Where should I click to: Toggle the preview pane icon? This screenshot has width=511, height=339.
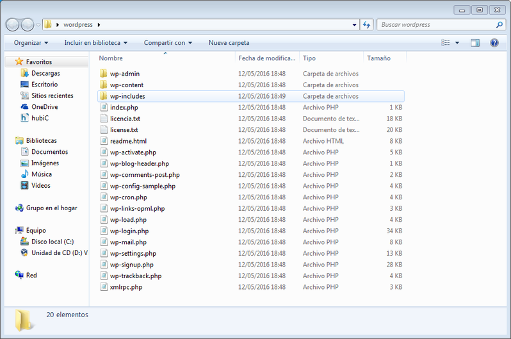click(475, 43)
